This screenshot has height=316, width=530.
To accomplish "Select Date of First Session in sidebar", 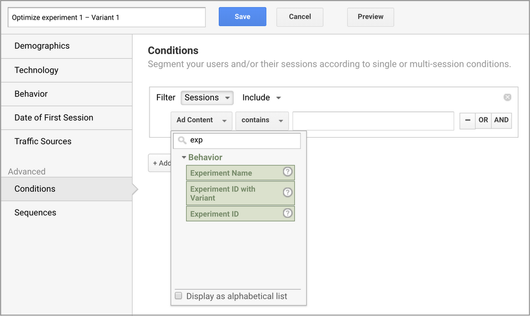I will point(67,118).
